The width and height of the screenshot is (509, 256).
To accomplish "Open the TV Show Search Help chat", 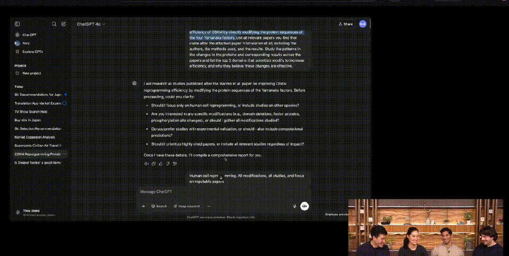I will tap(41, 112).
